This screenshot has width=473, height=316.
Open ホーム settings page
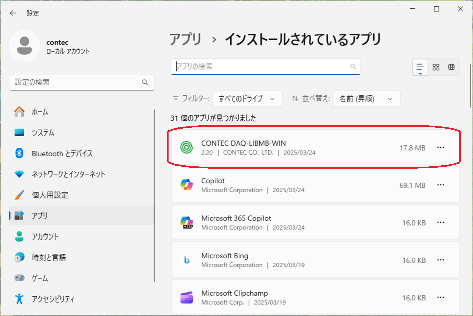(81, 112)
